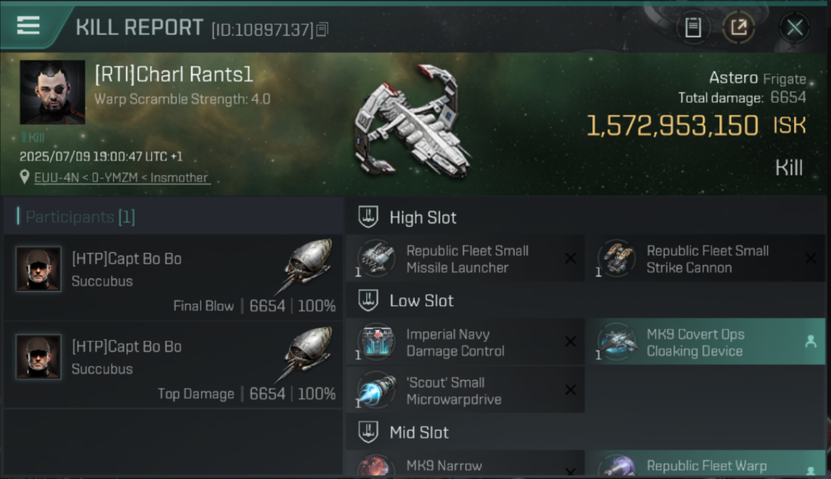Select the 'Scout' Small Microwarpdrive module
Image resolution: width=831 pixels, height=479 pixels.
point(465,390)
